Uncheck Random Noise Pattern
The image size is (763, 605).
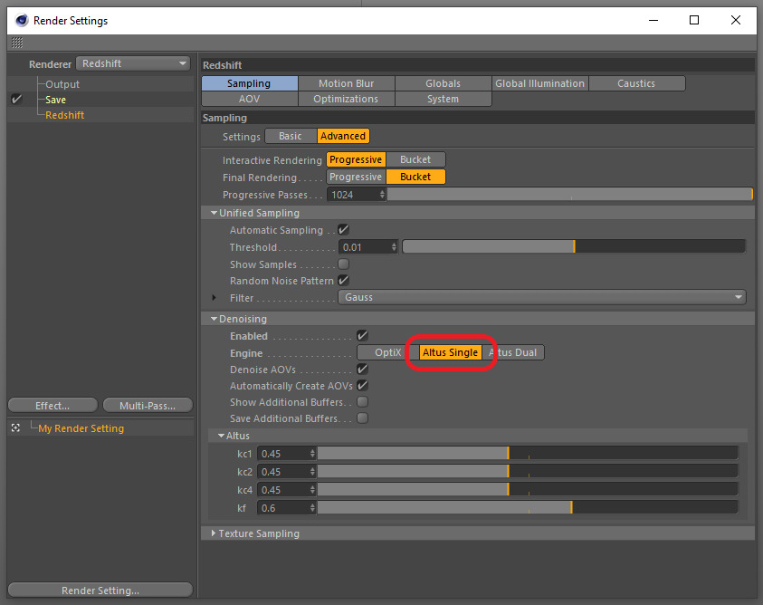[343, 281]
